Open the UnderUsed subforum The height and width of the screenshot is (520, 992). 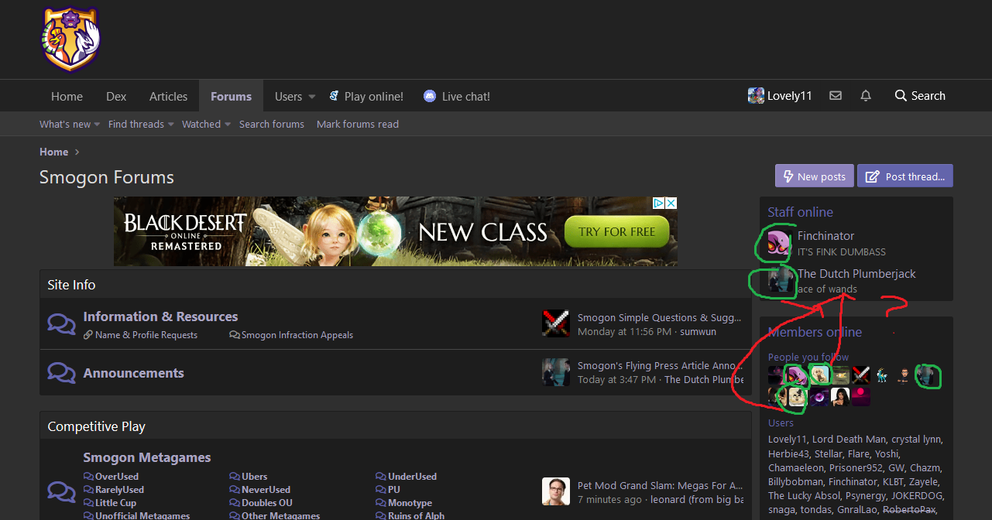coord(412,477)
